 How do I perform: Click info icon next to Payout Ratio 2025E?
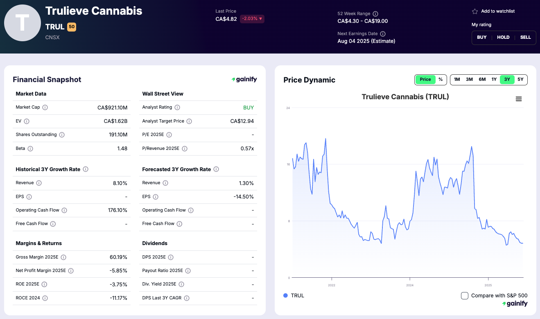(x=188, y=271)
